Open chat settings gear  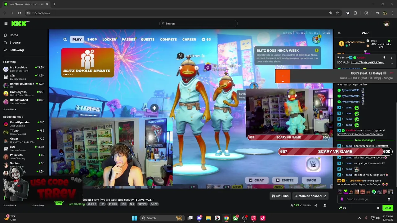(x=378, y=208)
